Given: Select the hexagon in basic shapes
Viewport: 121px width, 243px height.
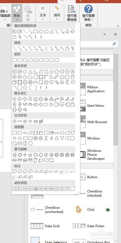Looking at the screenshot, I should 62,72.
